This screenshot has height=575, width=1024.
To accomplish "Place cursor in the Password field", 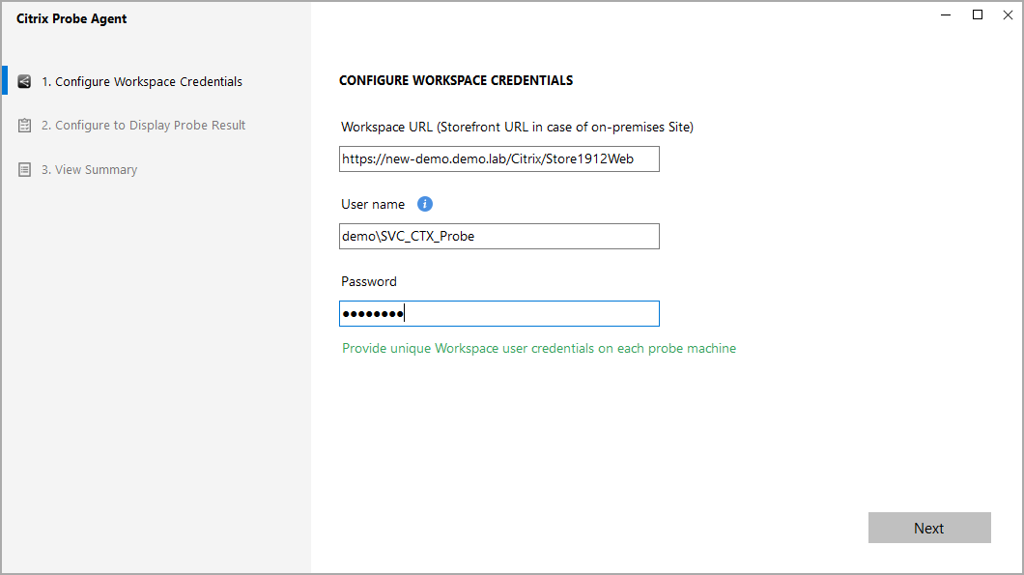I will coord(498,313).
